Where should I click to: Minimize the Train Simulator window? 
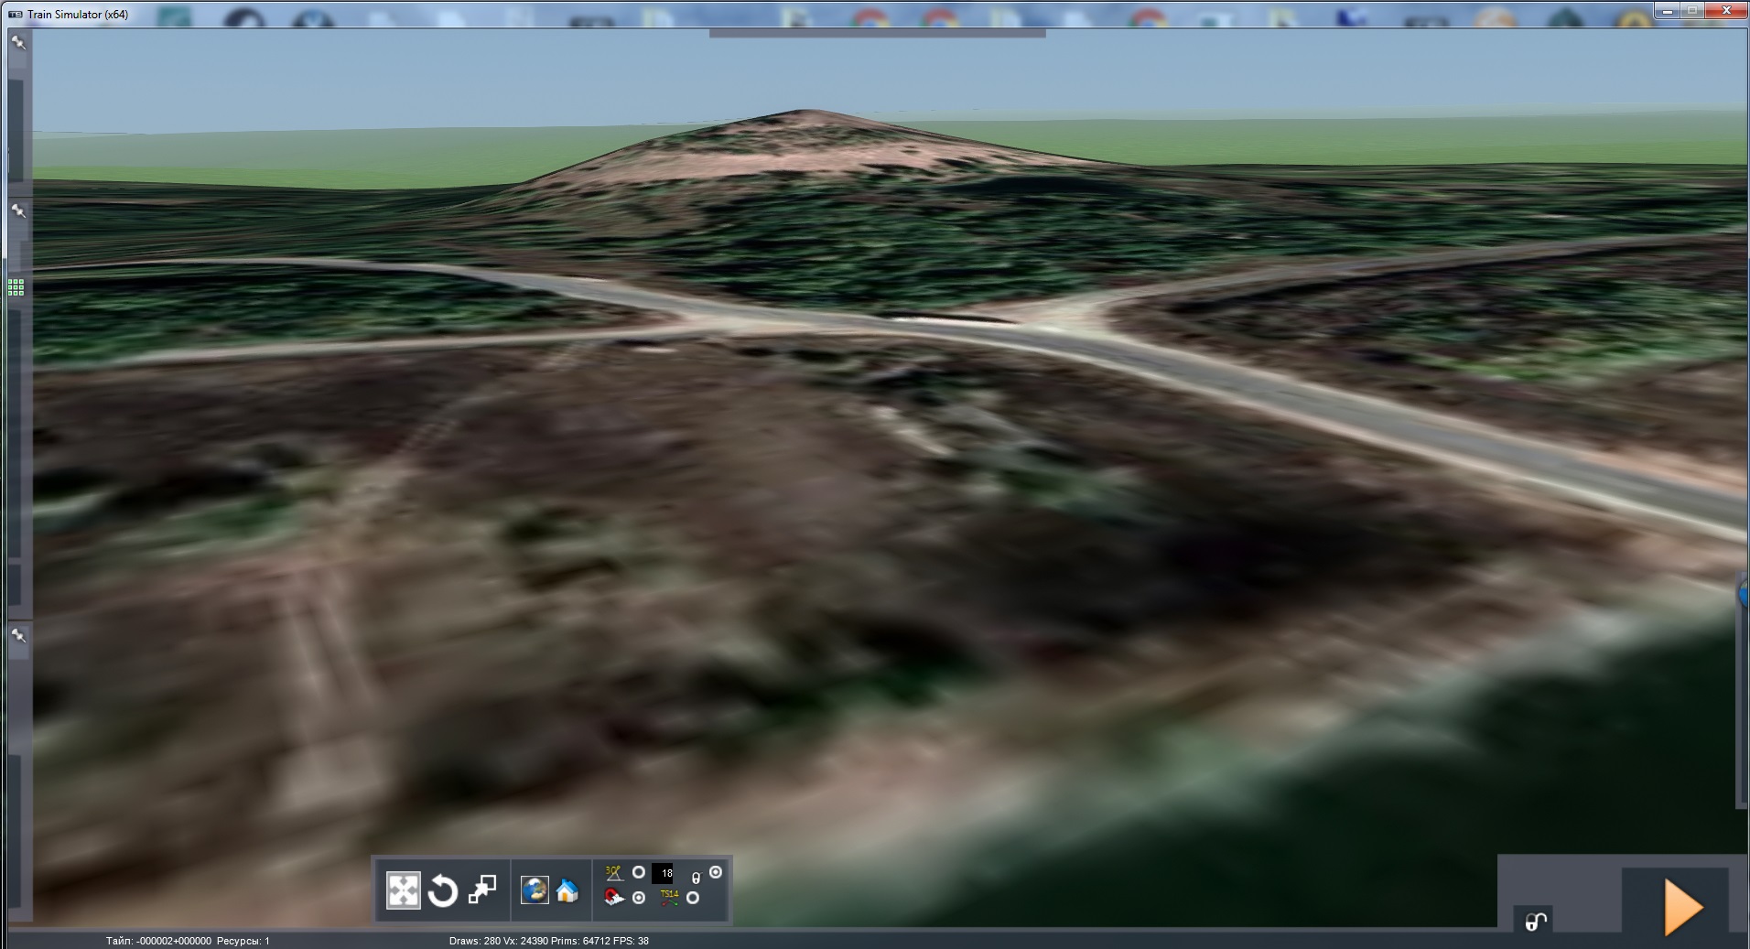click(x=1667, y=11)
